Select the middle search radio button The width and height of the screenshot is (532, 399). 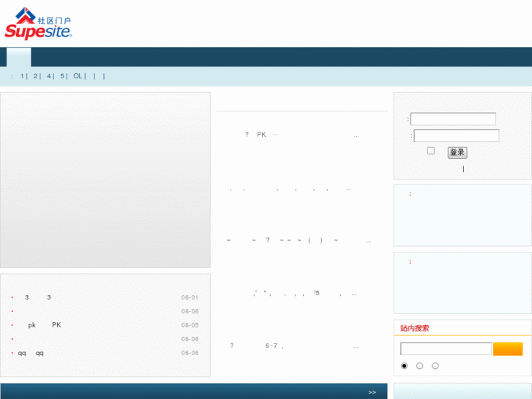pyautogui.click(x=420, y=366)
